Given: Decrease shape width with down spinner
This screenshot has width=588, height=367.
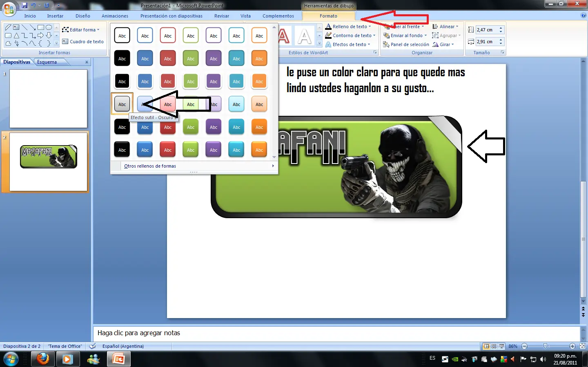Looking at the screenshot, I should click(x=501, y=44).
